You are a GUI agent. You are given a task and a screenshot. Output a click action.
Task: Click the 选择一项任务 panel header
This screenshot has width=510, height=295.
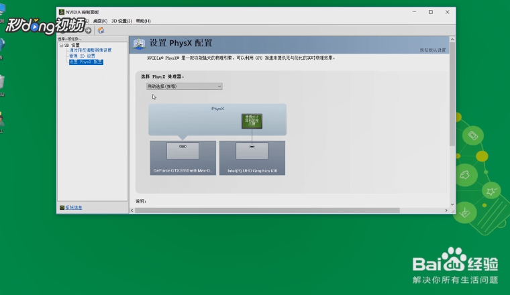point(70,39)
